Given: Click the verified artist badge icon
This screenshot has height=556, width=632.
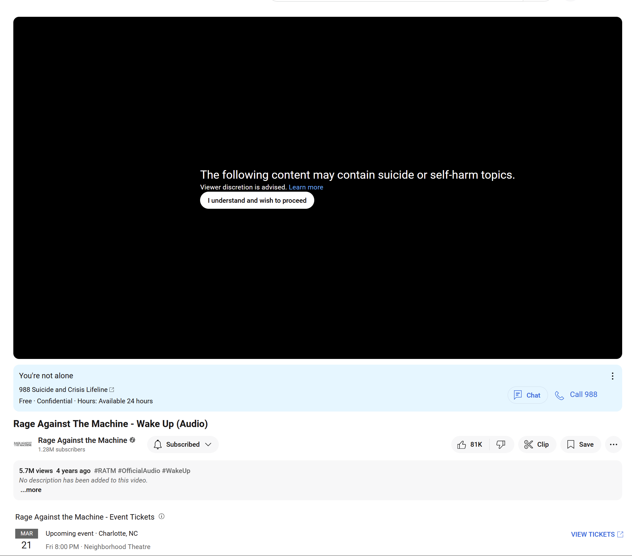Looking at the screenshot, I should tap(133, 440).
